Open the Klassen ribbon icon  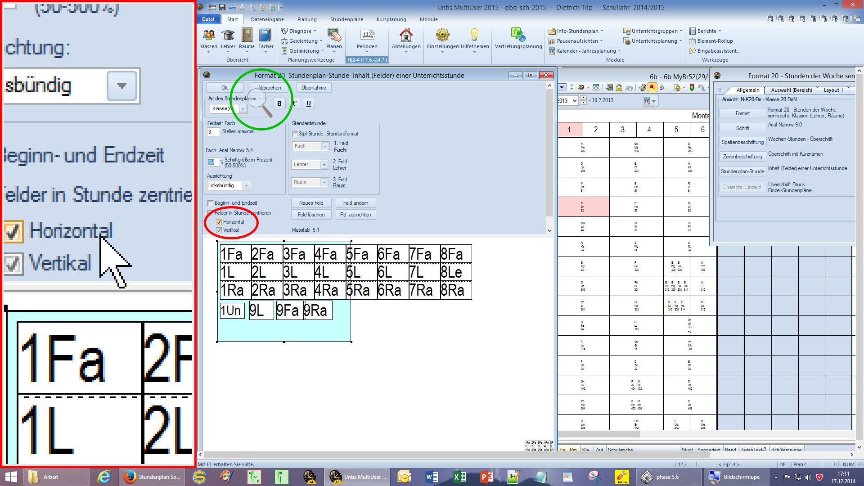click(208, 35)
